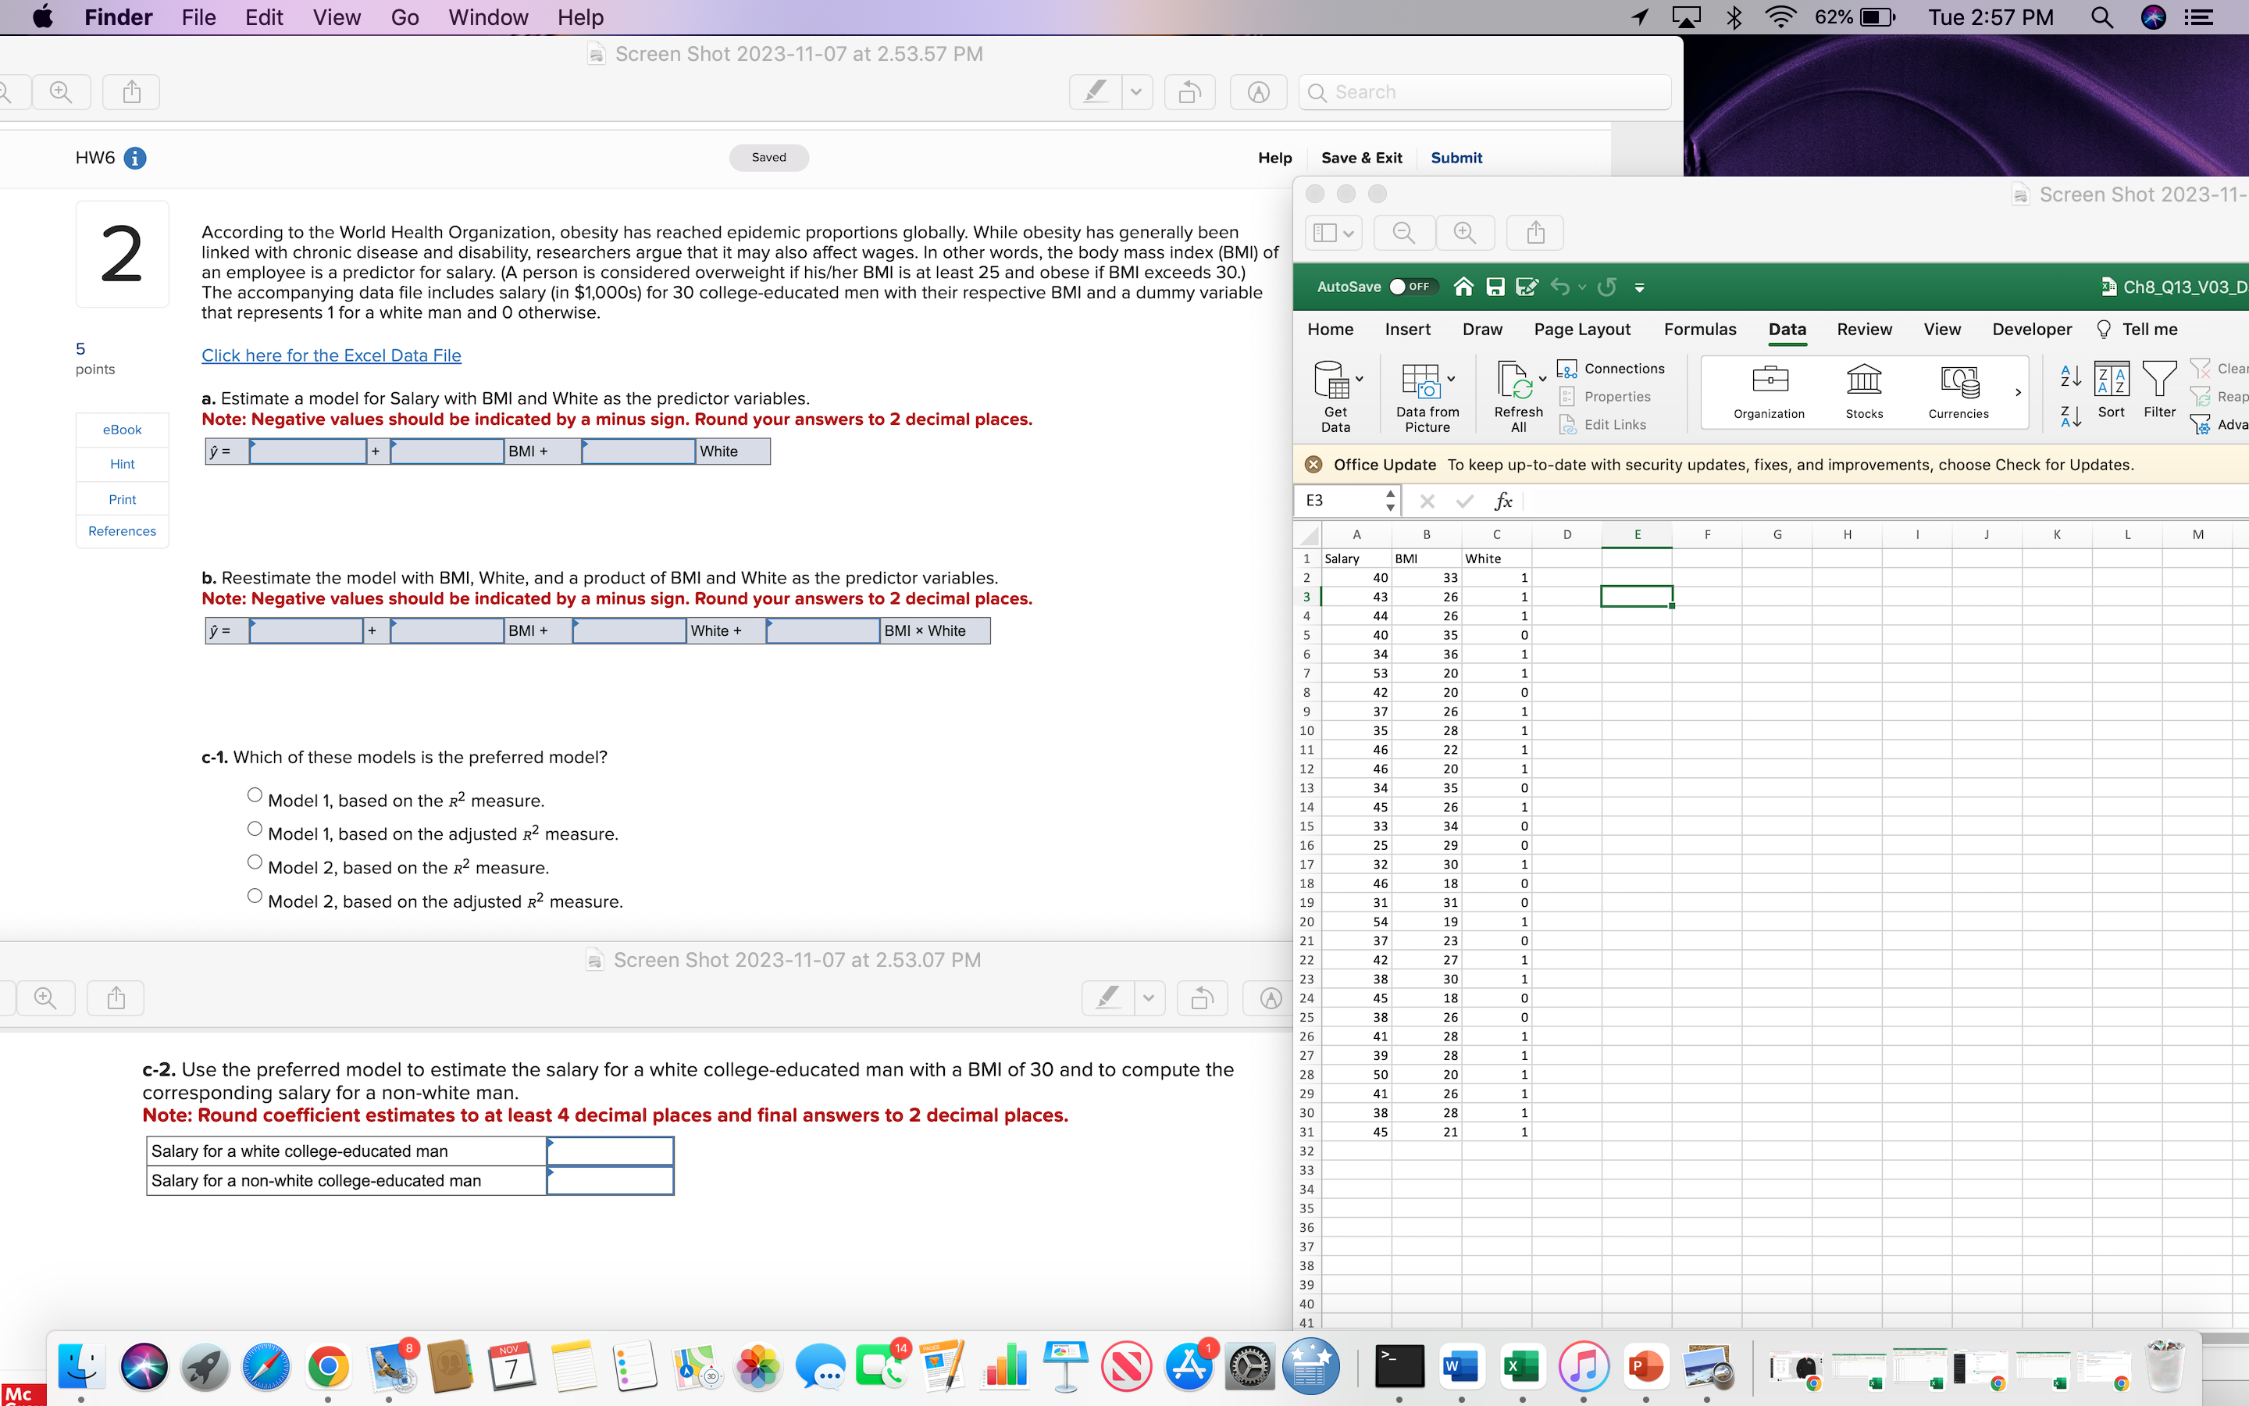Click the intercept input field in part a
The height and width of the screenshot is (1406, 2249).
308,451
